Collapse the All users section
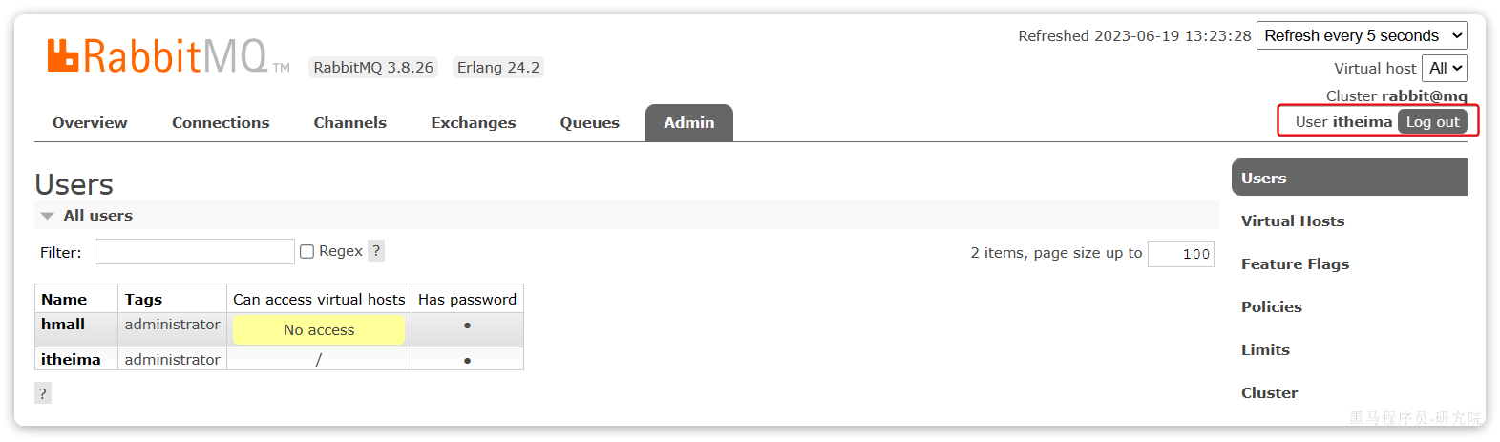1500x442 pixels. [x=47, y=216]
